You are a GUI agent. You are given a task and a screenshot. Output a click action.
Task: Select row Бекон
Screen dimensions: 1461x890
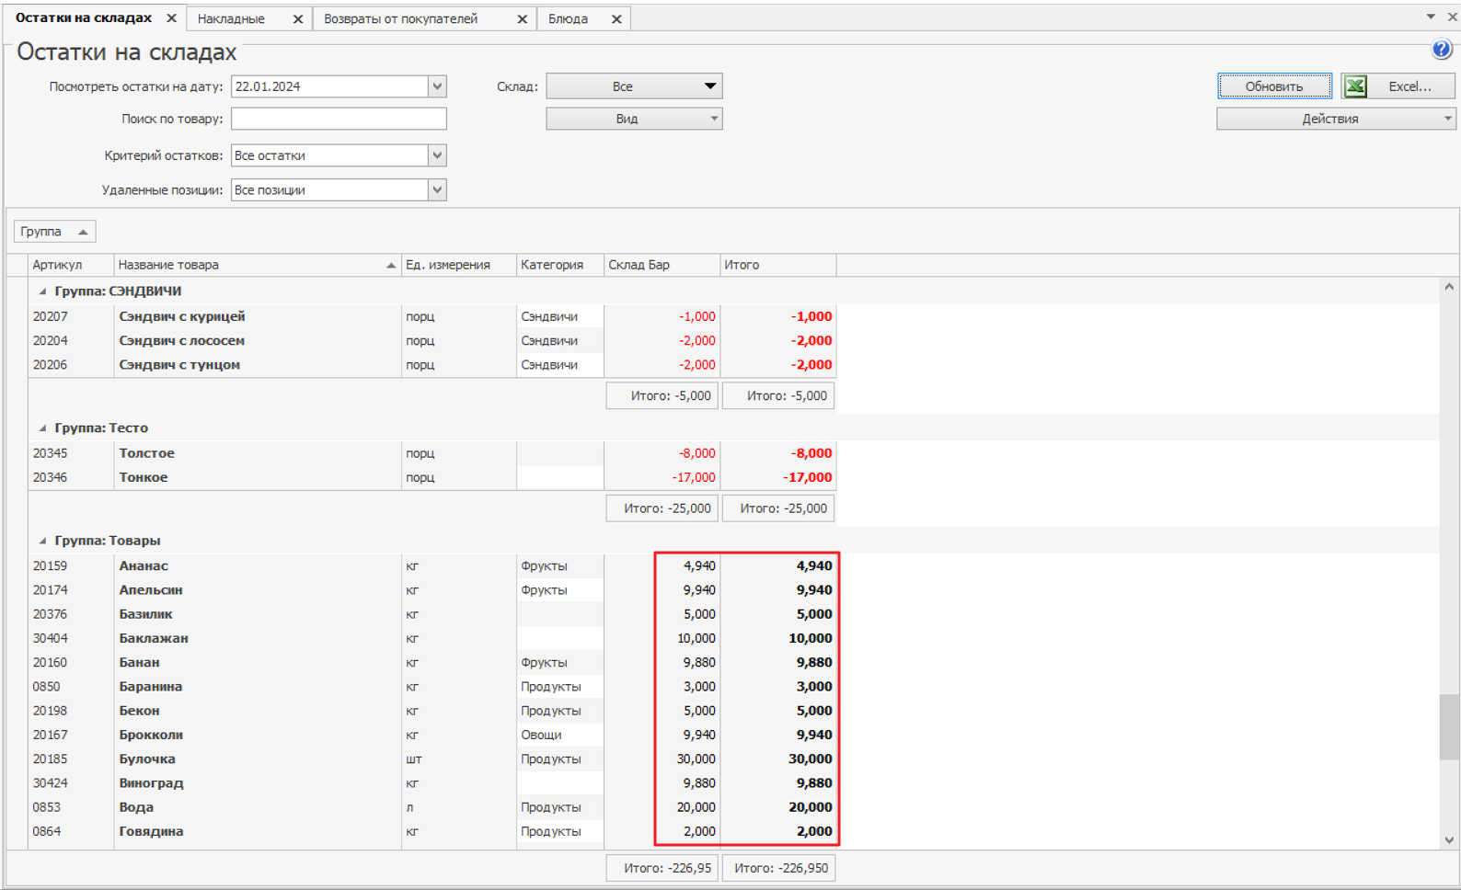pyautogui.click(x=432, y=711)
